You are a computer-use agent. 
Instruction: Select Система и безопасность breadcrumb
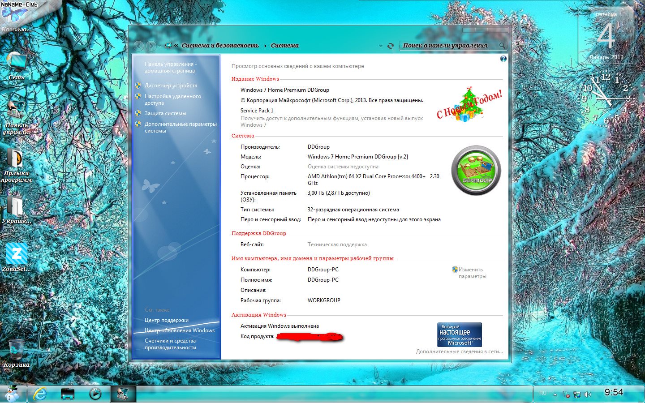click(220, 45)
